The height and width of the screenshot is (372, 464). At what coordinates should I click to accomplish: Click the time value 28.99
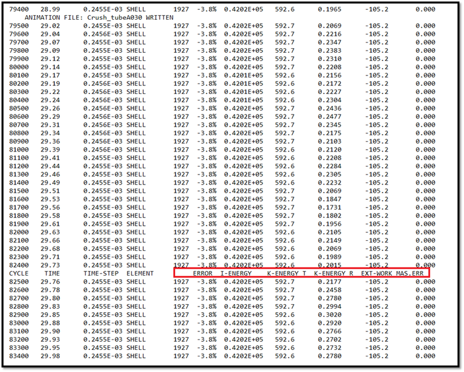(50, 9)
